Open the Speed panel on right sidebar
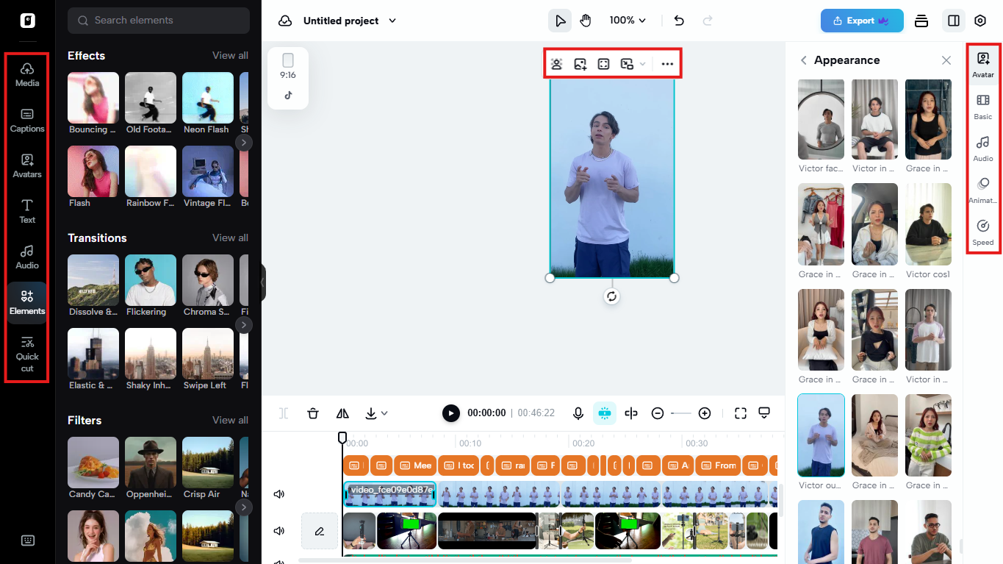The height and width of the screenshot is (564, 1003). (x=982, y=231)
